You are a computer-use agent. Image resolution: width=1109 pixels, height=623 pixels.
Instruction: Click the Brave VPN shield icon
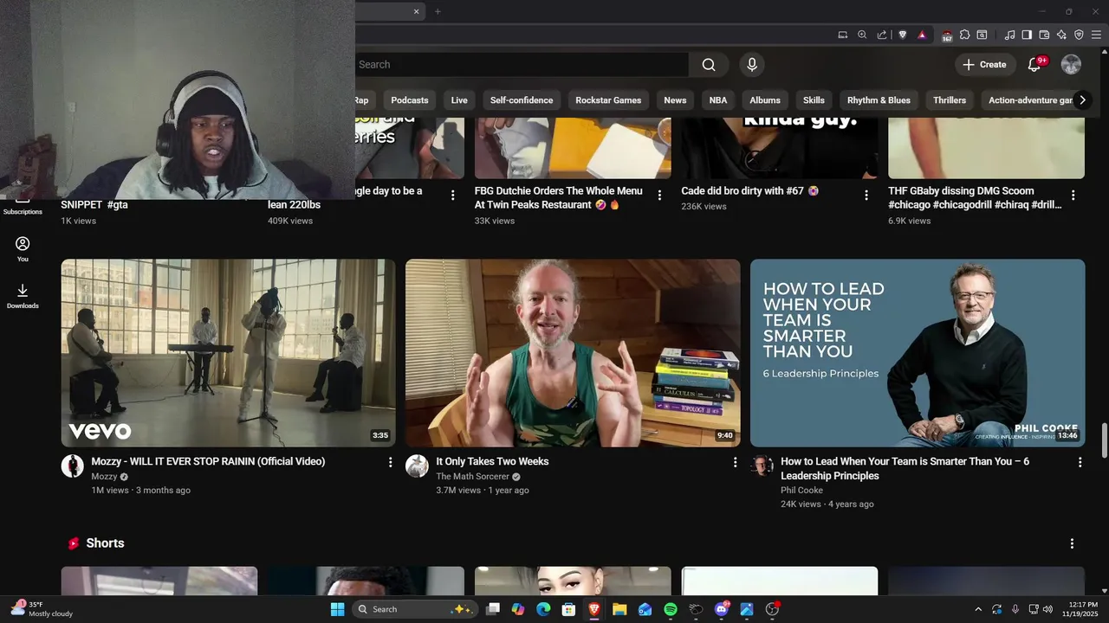pyautogui.click(x=1079, y=35)
